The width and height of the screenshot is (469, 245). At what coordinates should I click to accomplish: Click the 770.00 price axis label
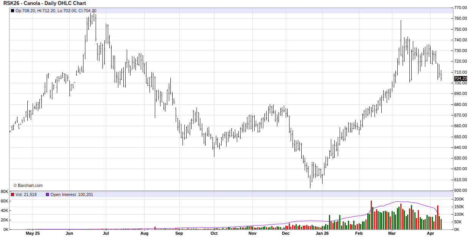(x=460, y=8)
